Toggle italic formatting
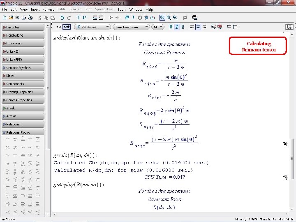 coord(177,27)
